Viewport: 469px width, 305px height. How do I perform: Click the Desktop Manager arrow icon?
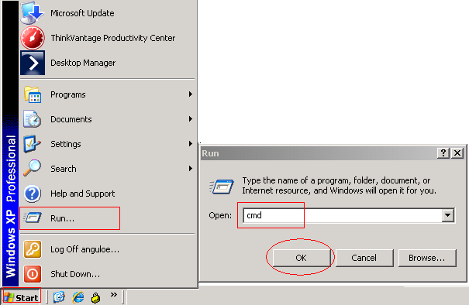(33, 63)
